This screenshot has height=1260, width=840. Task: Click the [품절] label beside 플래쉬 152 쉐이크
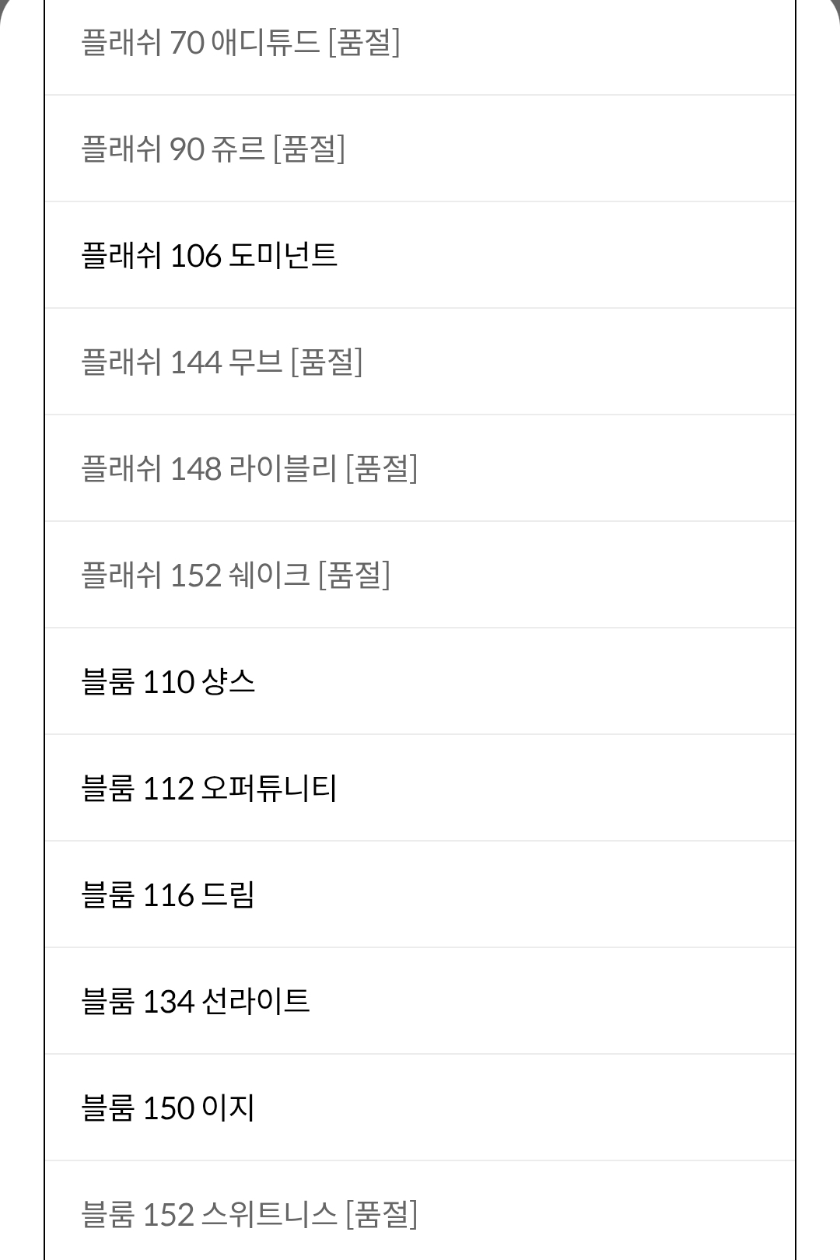(x=355, y=575)
